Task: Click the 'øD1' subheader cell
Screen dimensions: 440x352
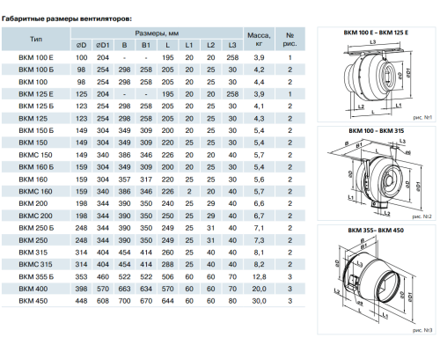Action: tap(103, 45)
